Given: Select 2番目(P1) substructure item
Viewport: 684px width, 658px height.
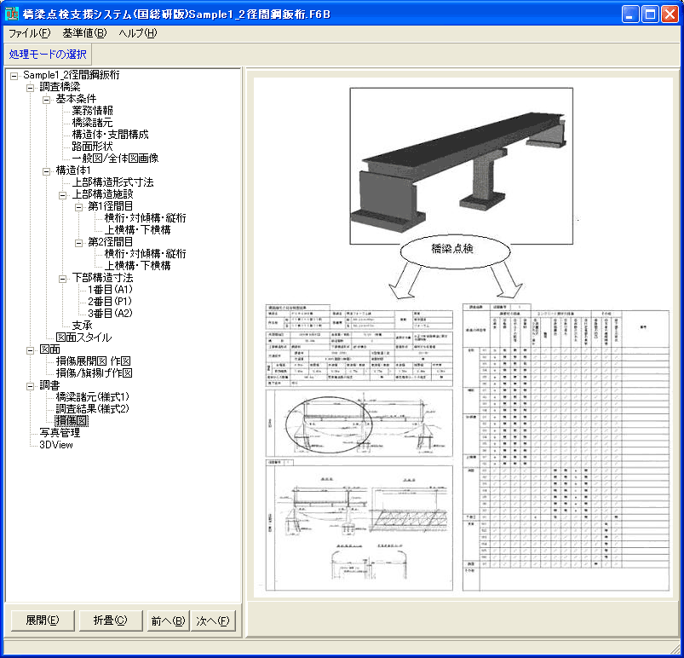Looking at the screenshot, I should coord(110,301).
